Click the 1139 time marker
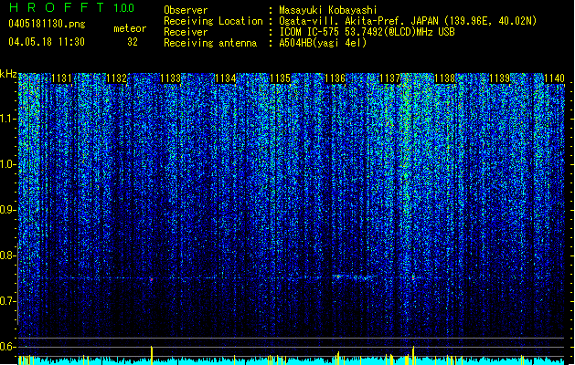575x365 pixels. click(499, 78)
